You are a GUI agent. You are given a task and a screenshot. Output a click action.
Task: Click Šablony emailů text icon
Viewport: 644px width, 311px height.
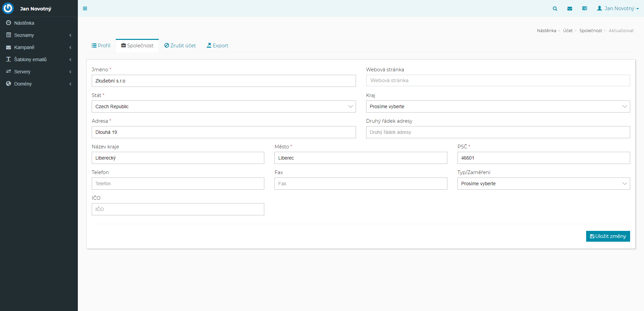(x=8, y=59)
